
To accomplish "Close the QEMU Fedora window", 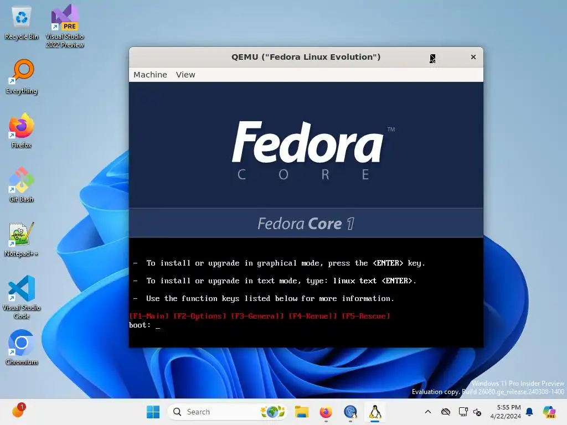I will pos(473,57).
